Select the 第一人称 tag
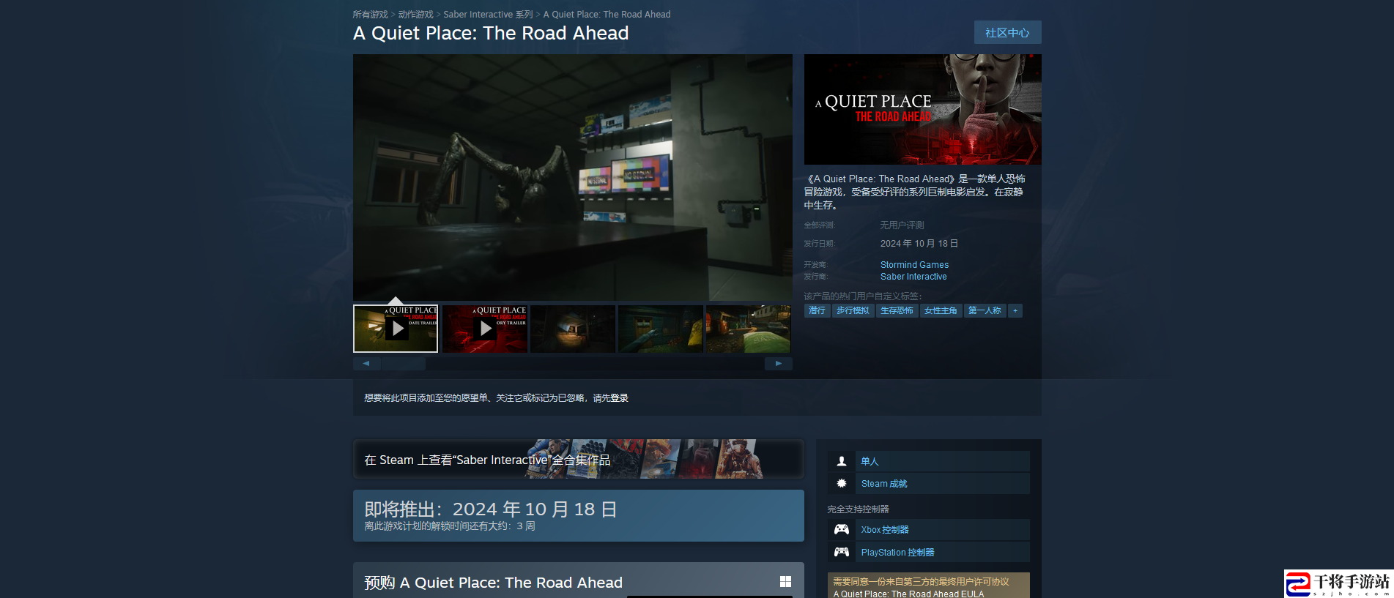1394x598 pixels. (985, 311)
